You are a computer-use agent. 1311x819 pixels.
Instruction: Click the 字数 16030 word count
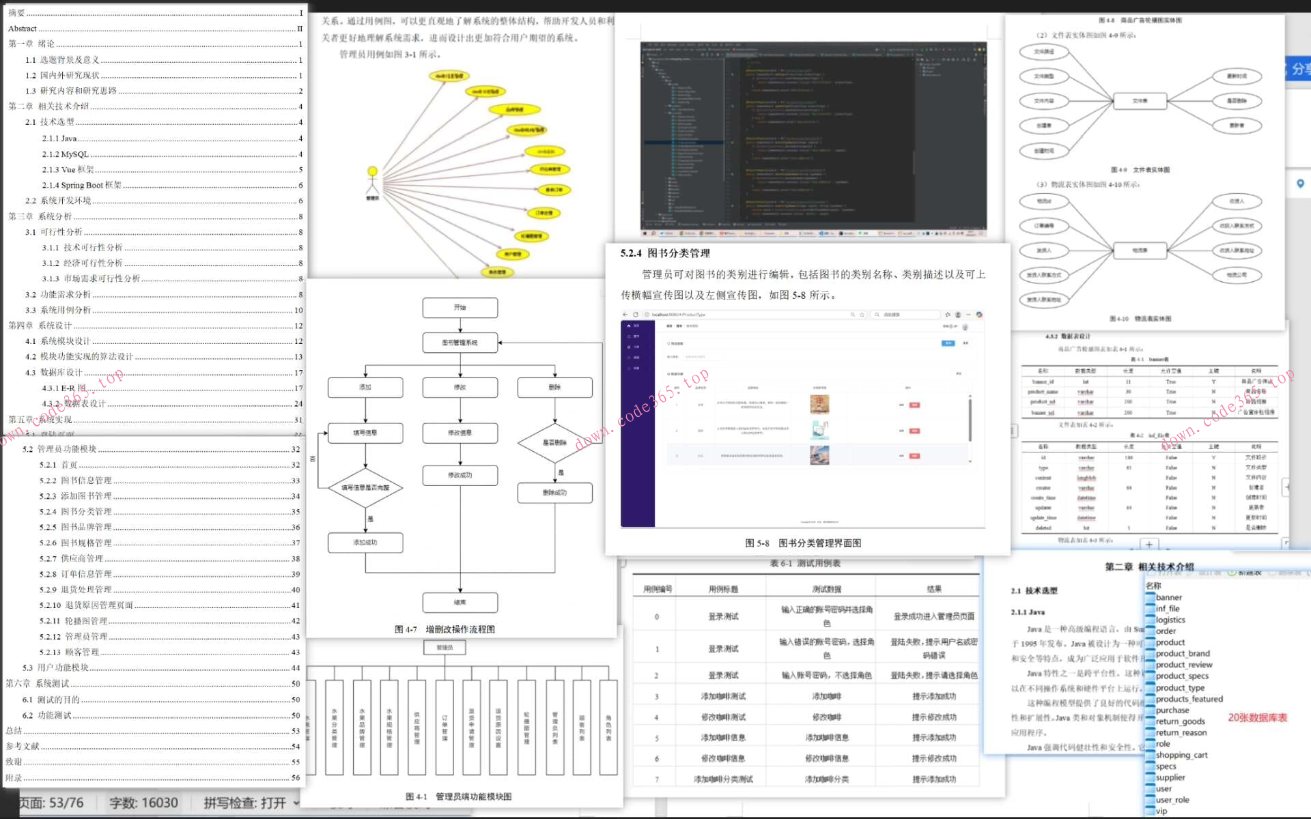pos(143,803)
